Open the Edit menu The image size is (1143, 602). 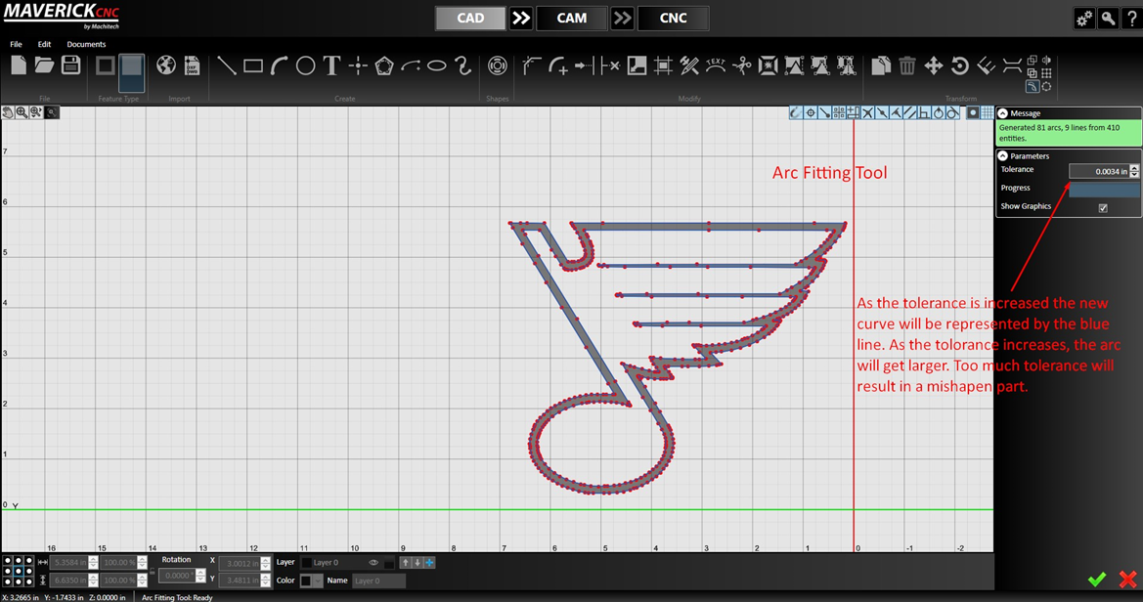[44, 44]
